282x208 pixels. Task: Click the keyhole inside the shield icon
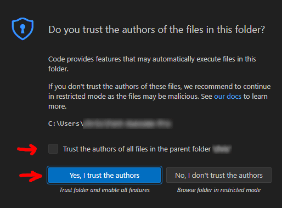tap(22, 29)
